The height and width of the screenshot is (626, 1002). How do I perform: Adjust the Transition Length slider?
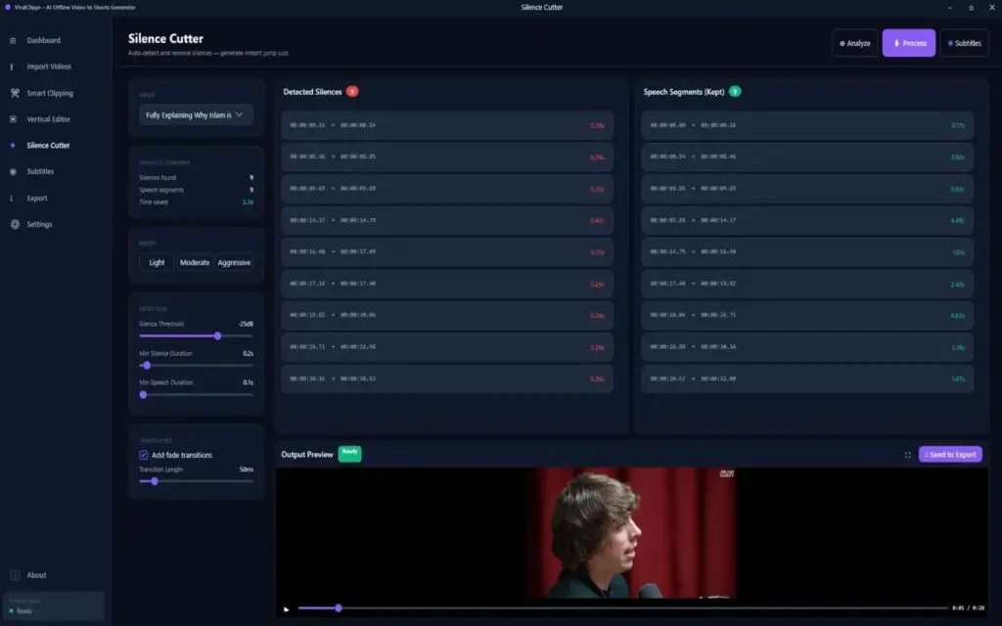point(196,481)
